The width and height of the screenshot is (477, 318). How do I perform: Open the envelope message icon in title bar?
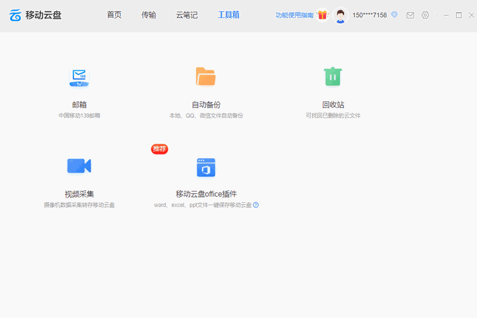[x=410, y=15]
